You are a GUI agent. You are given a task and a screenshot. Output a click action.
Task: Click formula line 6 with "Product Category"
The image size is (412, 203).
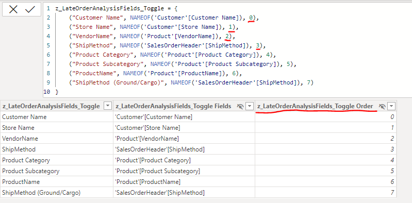click(x=172, y=55)
